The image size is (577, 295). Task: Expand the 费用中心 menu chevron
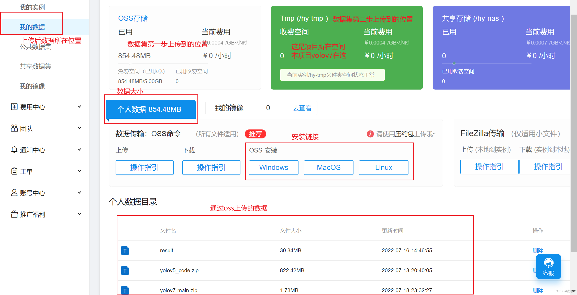pos(80,106)
